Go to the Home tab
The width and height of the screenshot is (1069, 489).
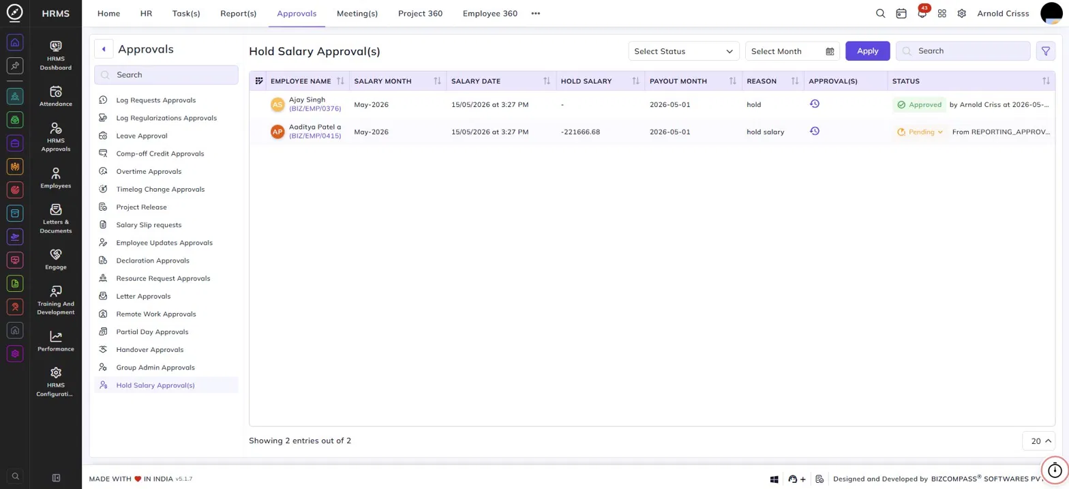(x=108, y=14)
